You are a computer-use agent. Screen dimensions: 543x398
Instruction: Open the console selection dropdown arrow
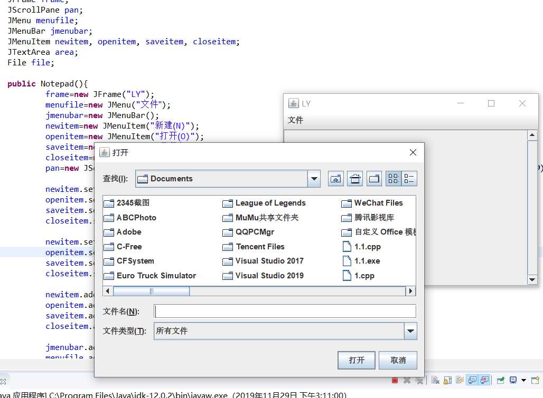point(523,381)
